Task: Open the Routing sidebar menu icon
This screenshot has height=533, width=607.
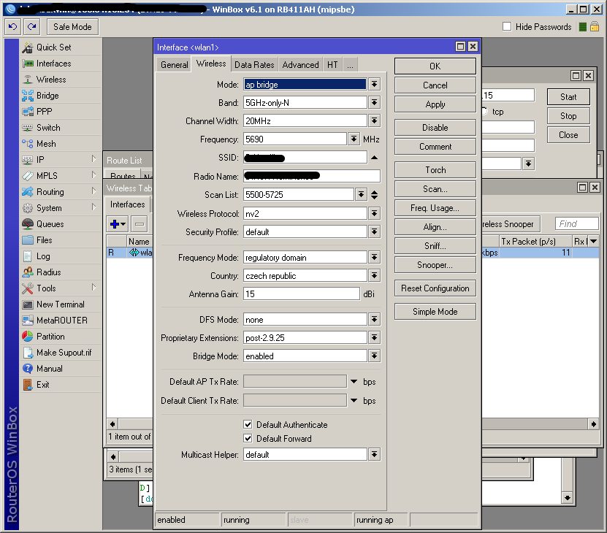Action: (x=28, y=192)
